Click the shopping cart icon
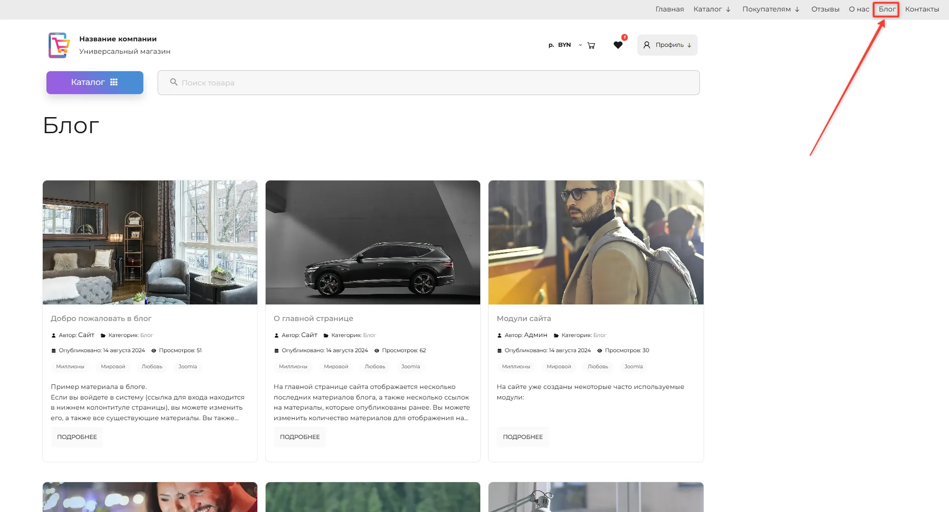 [591, 45]
